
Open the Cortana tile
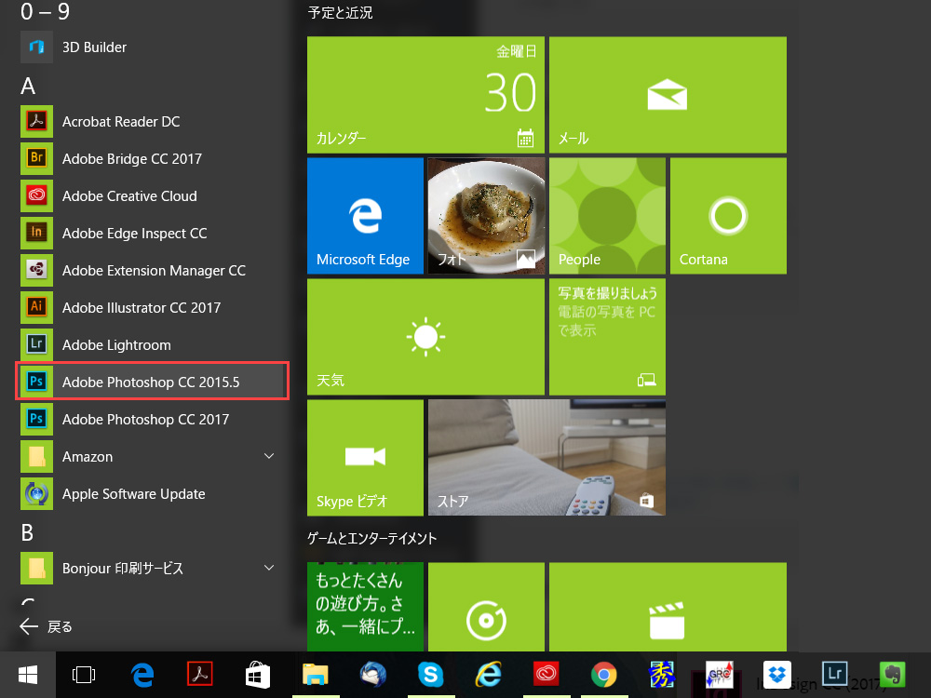729,216
